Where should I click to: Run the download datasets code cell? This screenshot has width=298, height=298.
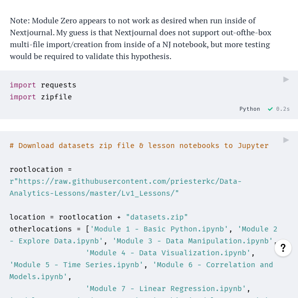[286, 140]
